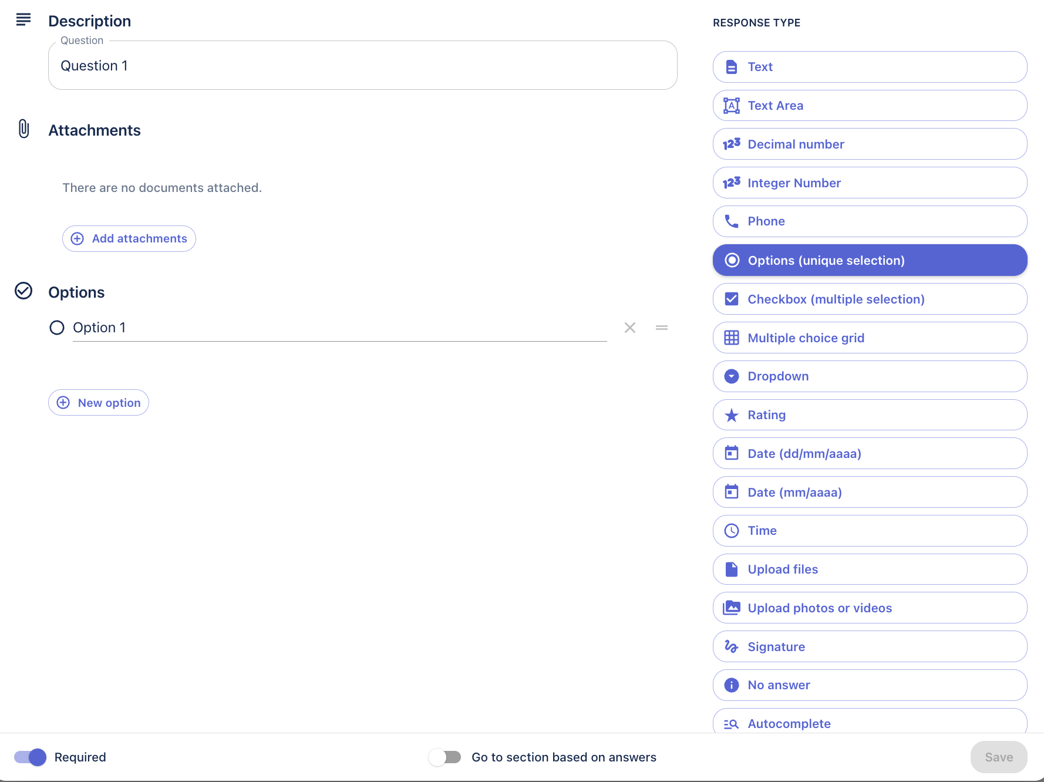This screenshot has height=782, width=1044.
Task: Select the Text Area response type
Action: coord(869,106)
